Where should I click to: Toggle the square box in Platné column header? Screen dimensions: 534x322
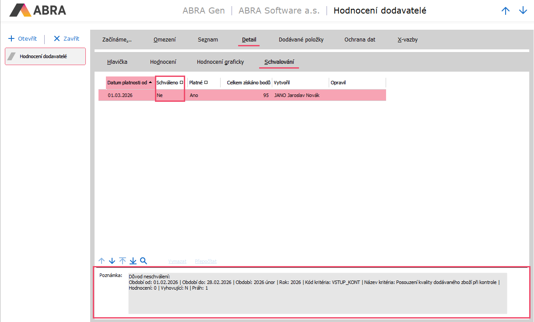point(206,82)
